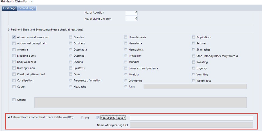Mark the Vomiting checkbox
262x131 pixels.
click(193, 74)
